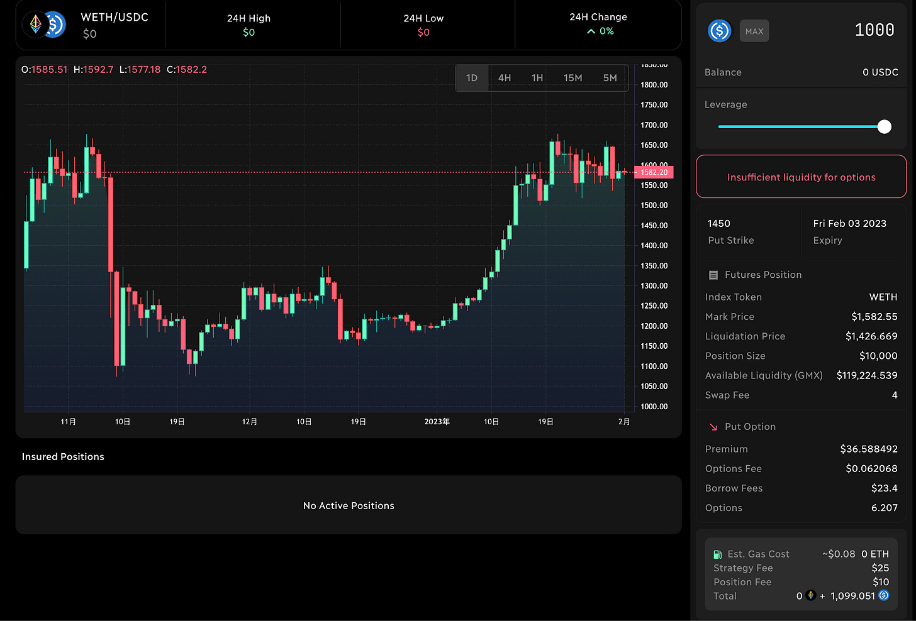Image resolution: width=916 pixels, height=621 pixels.
Task: Click the Futures Position list icon
Action: tap(713, 275)
